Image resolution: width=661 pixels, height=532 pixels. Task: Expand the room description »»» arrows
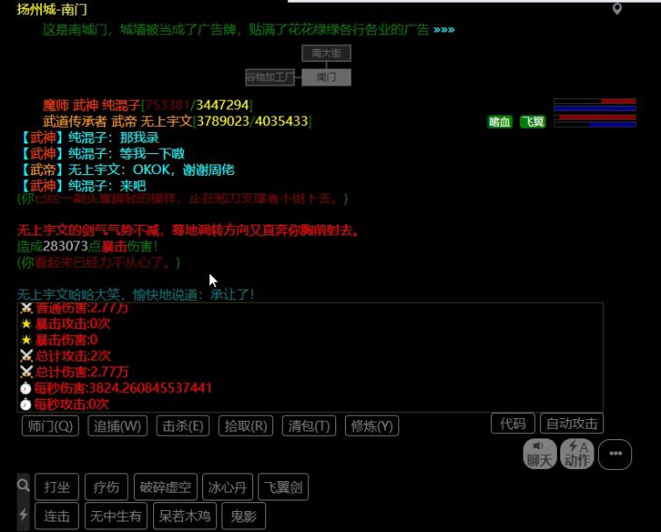pos(444,30)
